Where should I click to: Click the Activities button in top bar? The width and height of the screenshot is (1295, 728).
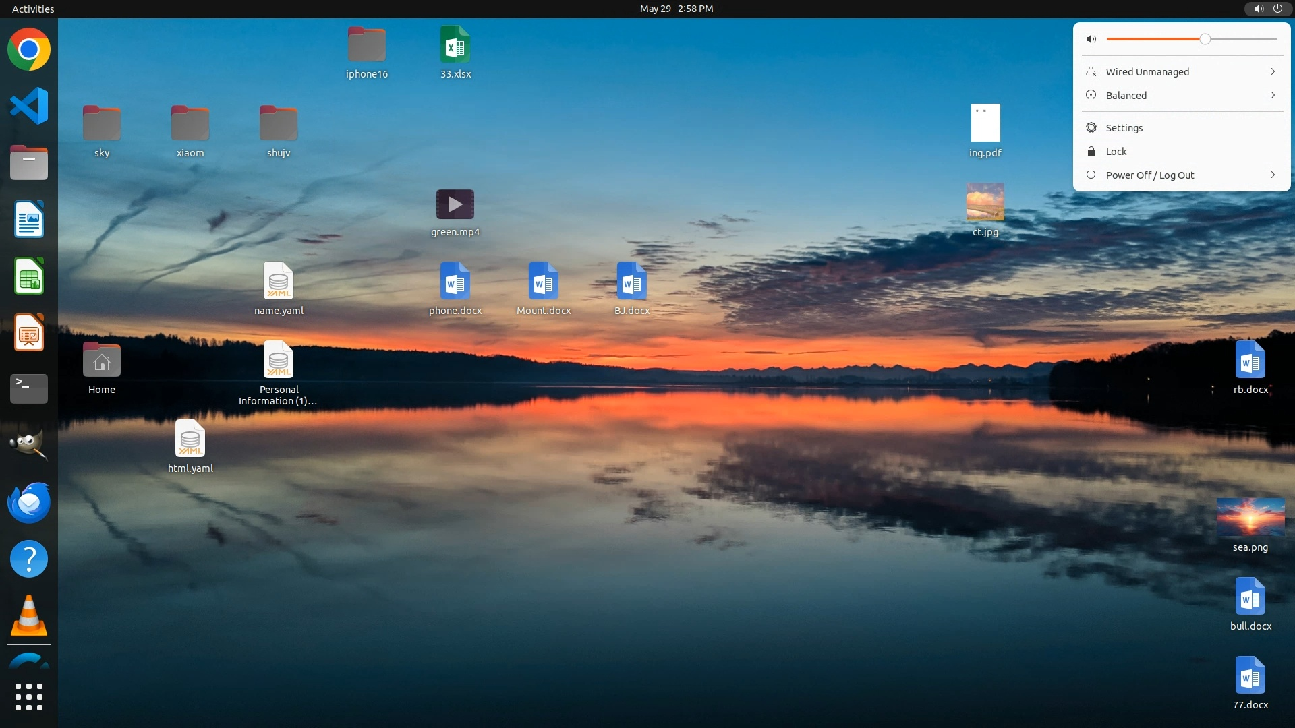pyautogui.click(x=33, y=9)
